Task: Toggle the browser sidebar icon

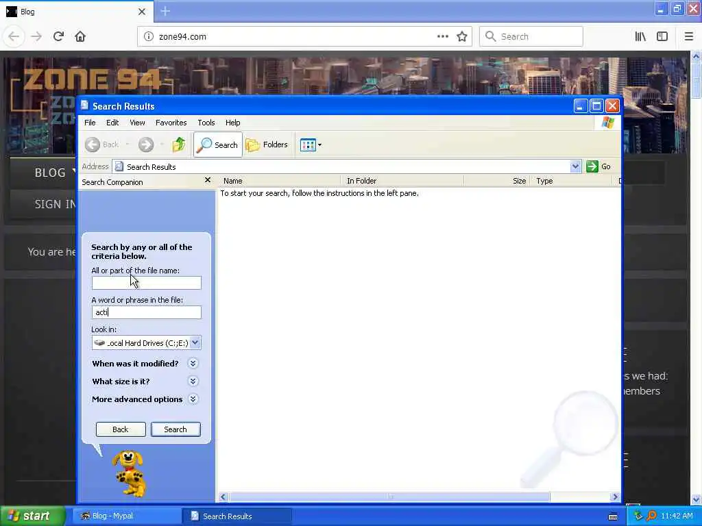Action: coord(662,37)
